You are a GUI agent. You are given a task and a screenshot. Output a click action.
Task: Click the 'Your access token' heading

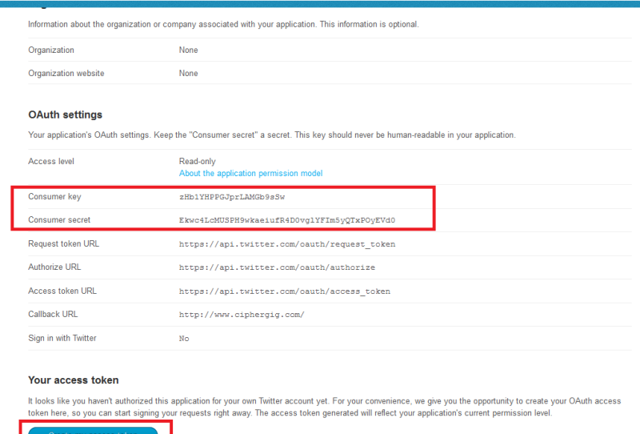point(74,380)
